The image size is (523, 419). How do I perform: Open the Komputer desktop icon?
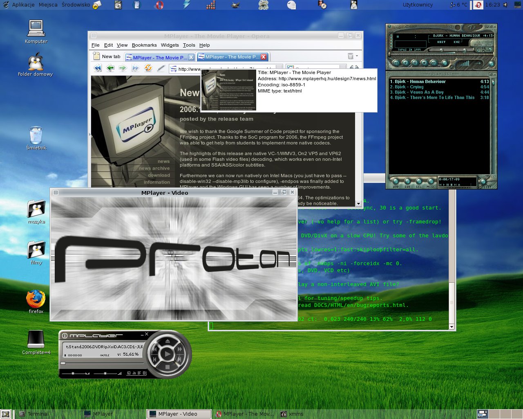tap(36, 32)
